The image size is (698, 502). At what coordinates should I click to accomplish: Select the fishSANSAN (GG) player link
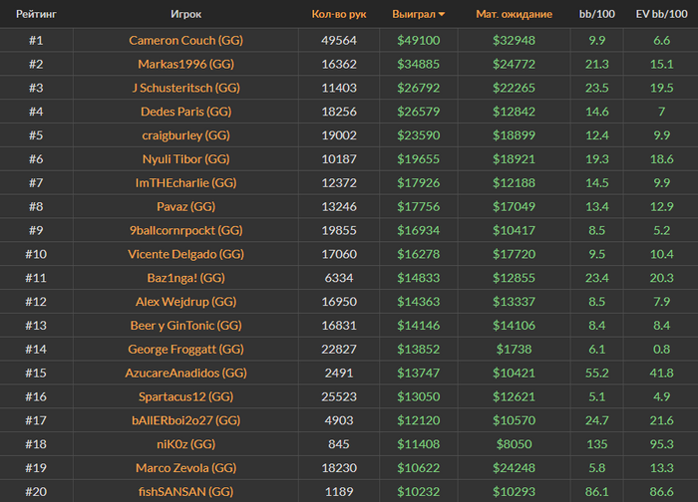point(185,491)
